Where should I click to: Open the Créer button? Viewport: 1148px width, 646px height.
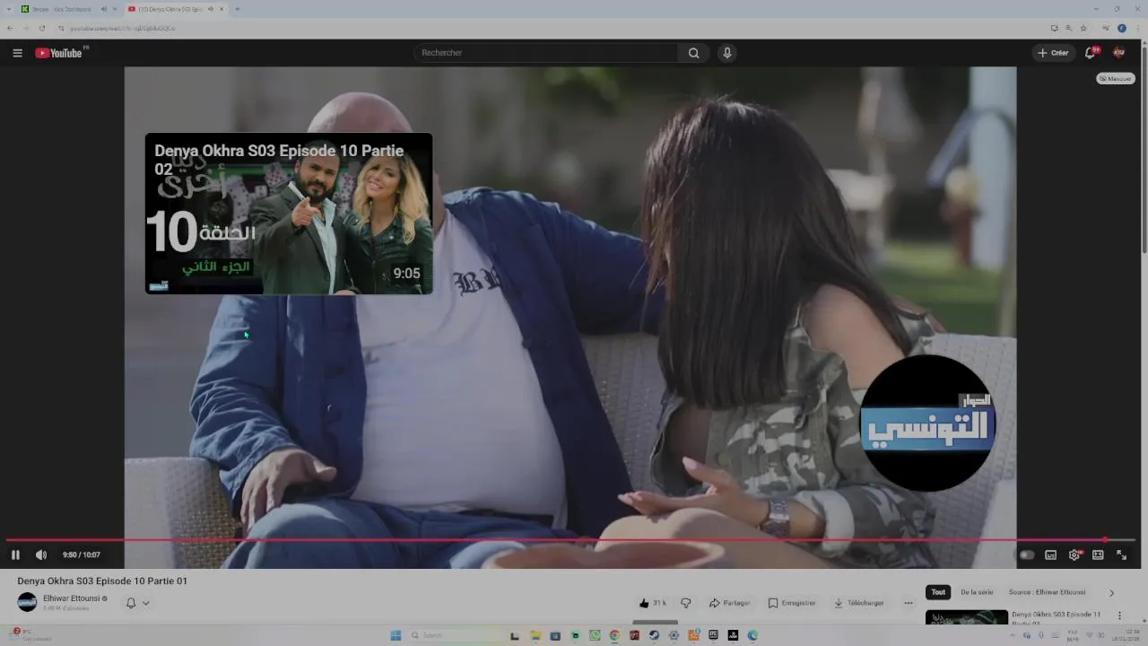tap(1053, 53)
